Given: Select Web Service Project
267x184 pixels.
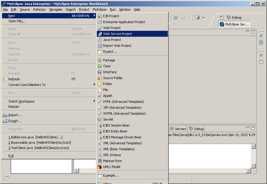Looking at the screenshot, I should click(132, 34).
